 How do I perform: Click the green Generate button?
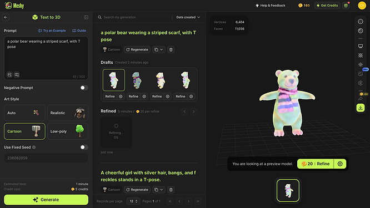click(x=46, y=200)
